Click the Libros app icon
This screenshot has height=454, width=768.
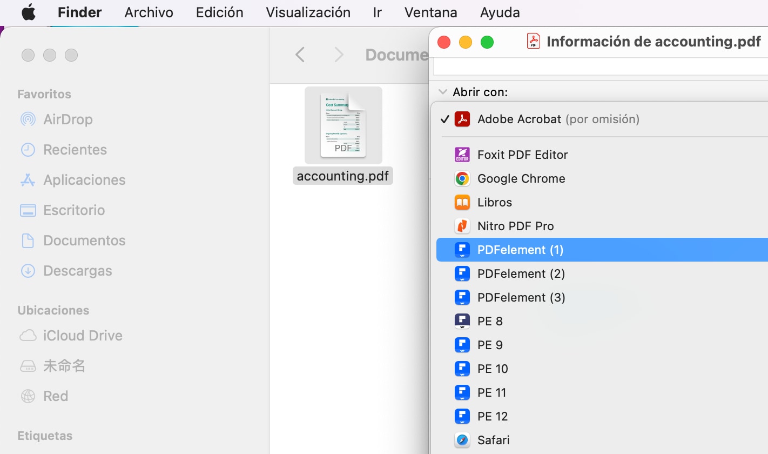(x=462, y=202)
